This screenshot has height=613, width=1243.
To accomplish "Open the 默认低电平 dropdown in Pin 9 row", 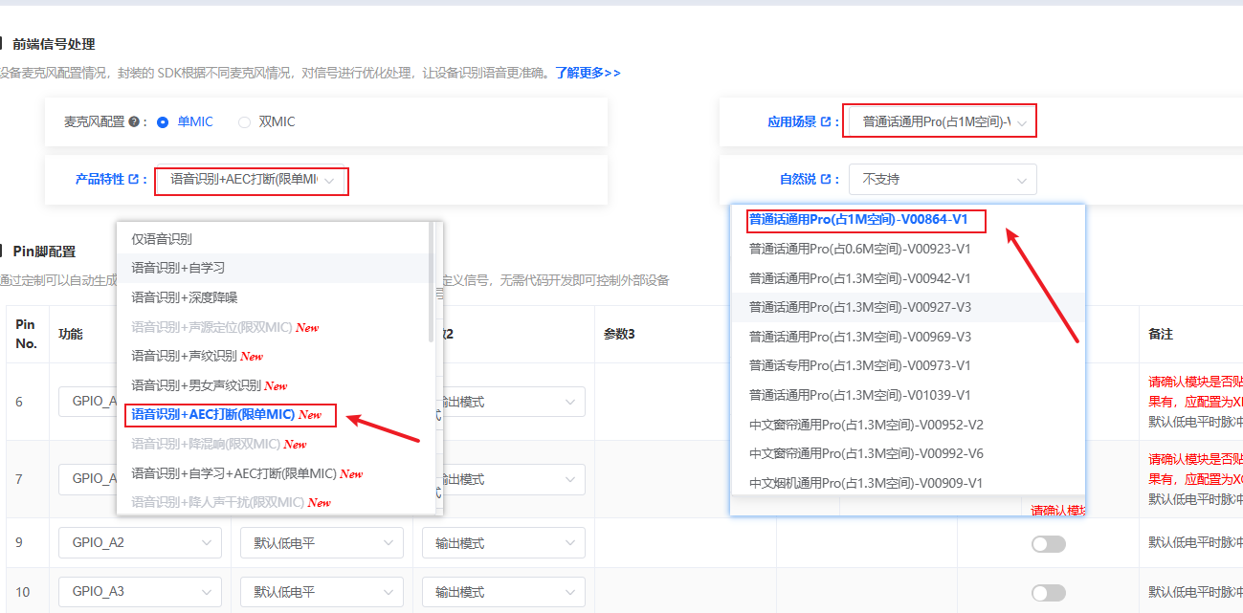I will tap(322, 543).
